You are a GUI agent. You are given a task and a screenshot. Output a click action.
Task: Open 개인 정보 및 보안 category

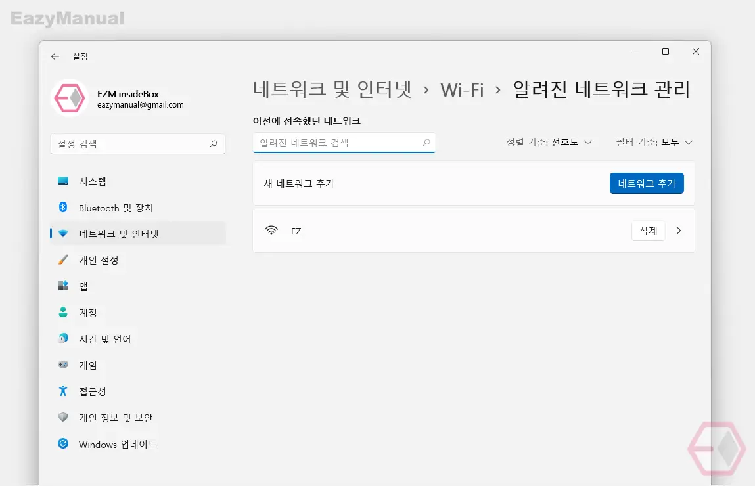[138, 417]
